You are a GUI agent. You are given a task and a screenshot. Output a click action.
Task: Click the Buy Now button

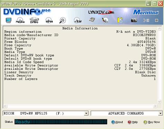pos(152,122)
